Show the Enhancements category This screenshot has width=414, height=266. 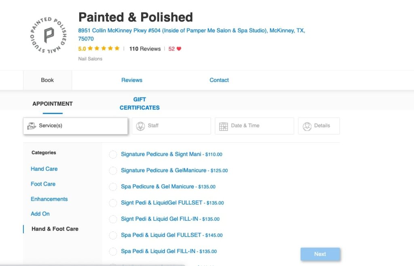click(49, 199)
